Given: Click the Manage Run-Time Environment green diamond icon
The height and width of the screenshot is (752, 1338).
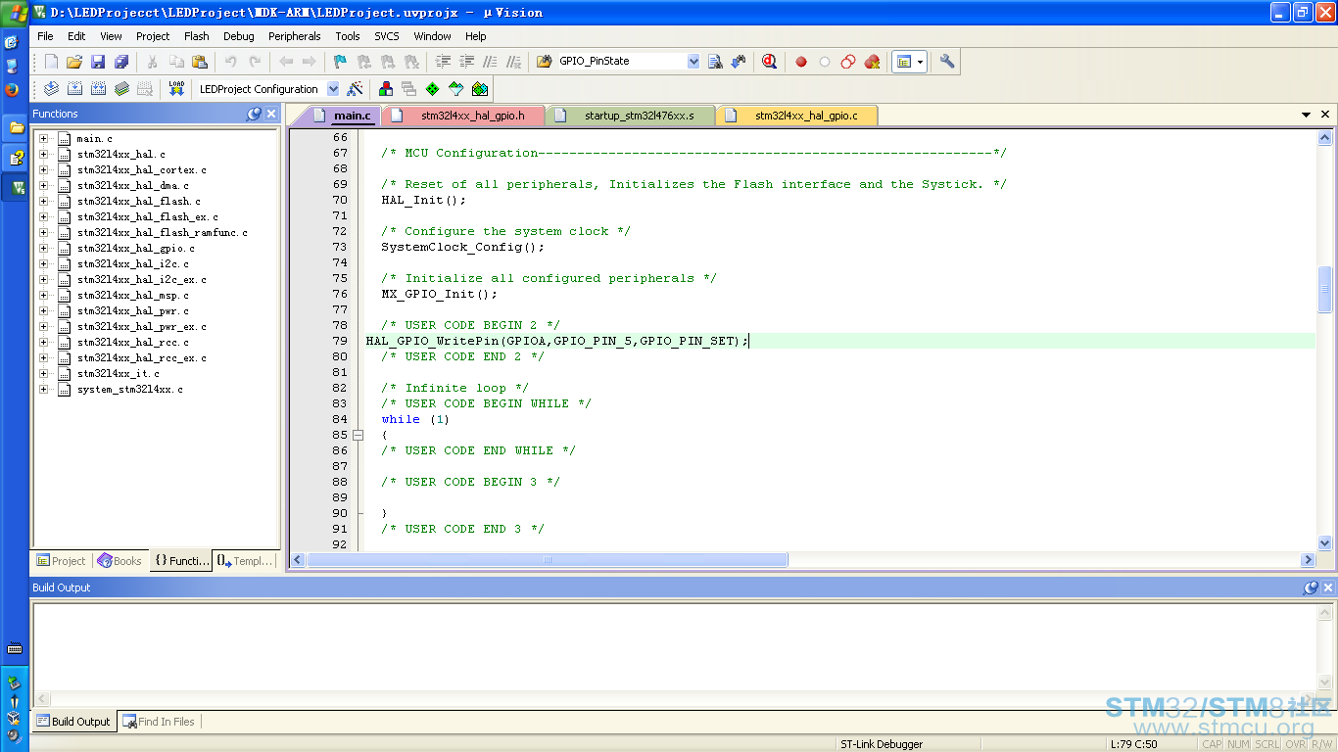Looking at the screenshot, I should (433, 89).
